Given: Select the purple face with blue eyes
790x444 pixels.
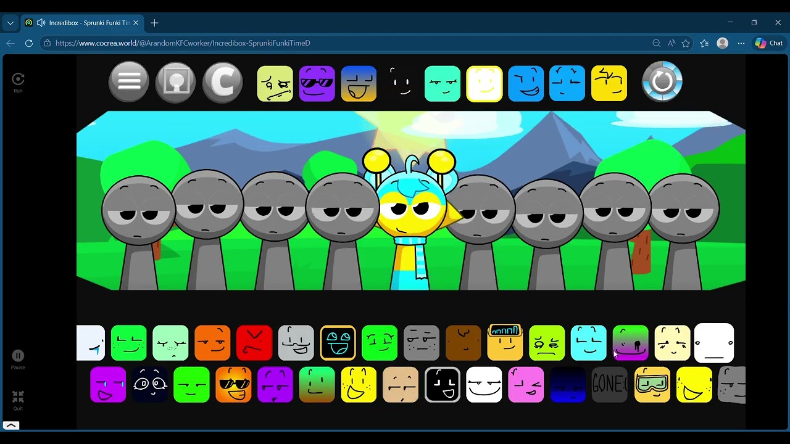Looking at the screenshot, I should [x=108, y=385].
